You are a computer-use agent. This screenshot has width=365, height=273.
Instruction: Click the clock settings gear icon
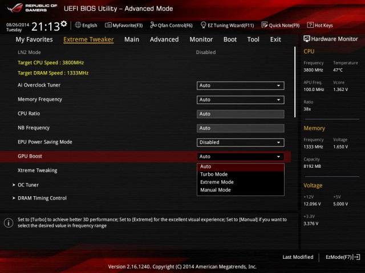(64, 23)
